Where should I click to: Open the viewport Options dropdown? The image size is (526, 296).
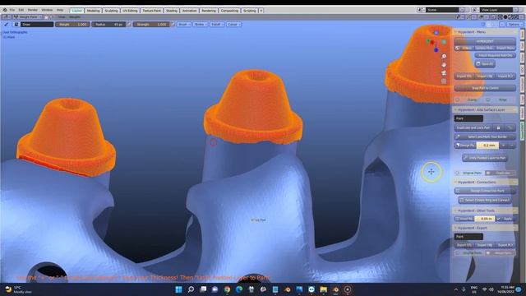pyautogui.click(x=514, y=25)
